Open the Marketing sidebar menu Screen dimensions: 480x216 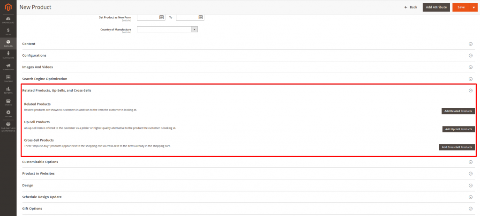[x=8, y=67]
